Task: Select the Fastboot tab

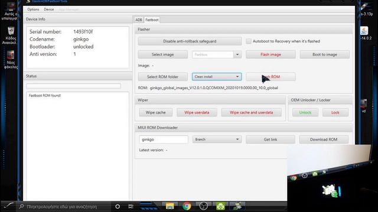Action: pyautogui.click(x=152, y=19)
